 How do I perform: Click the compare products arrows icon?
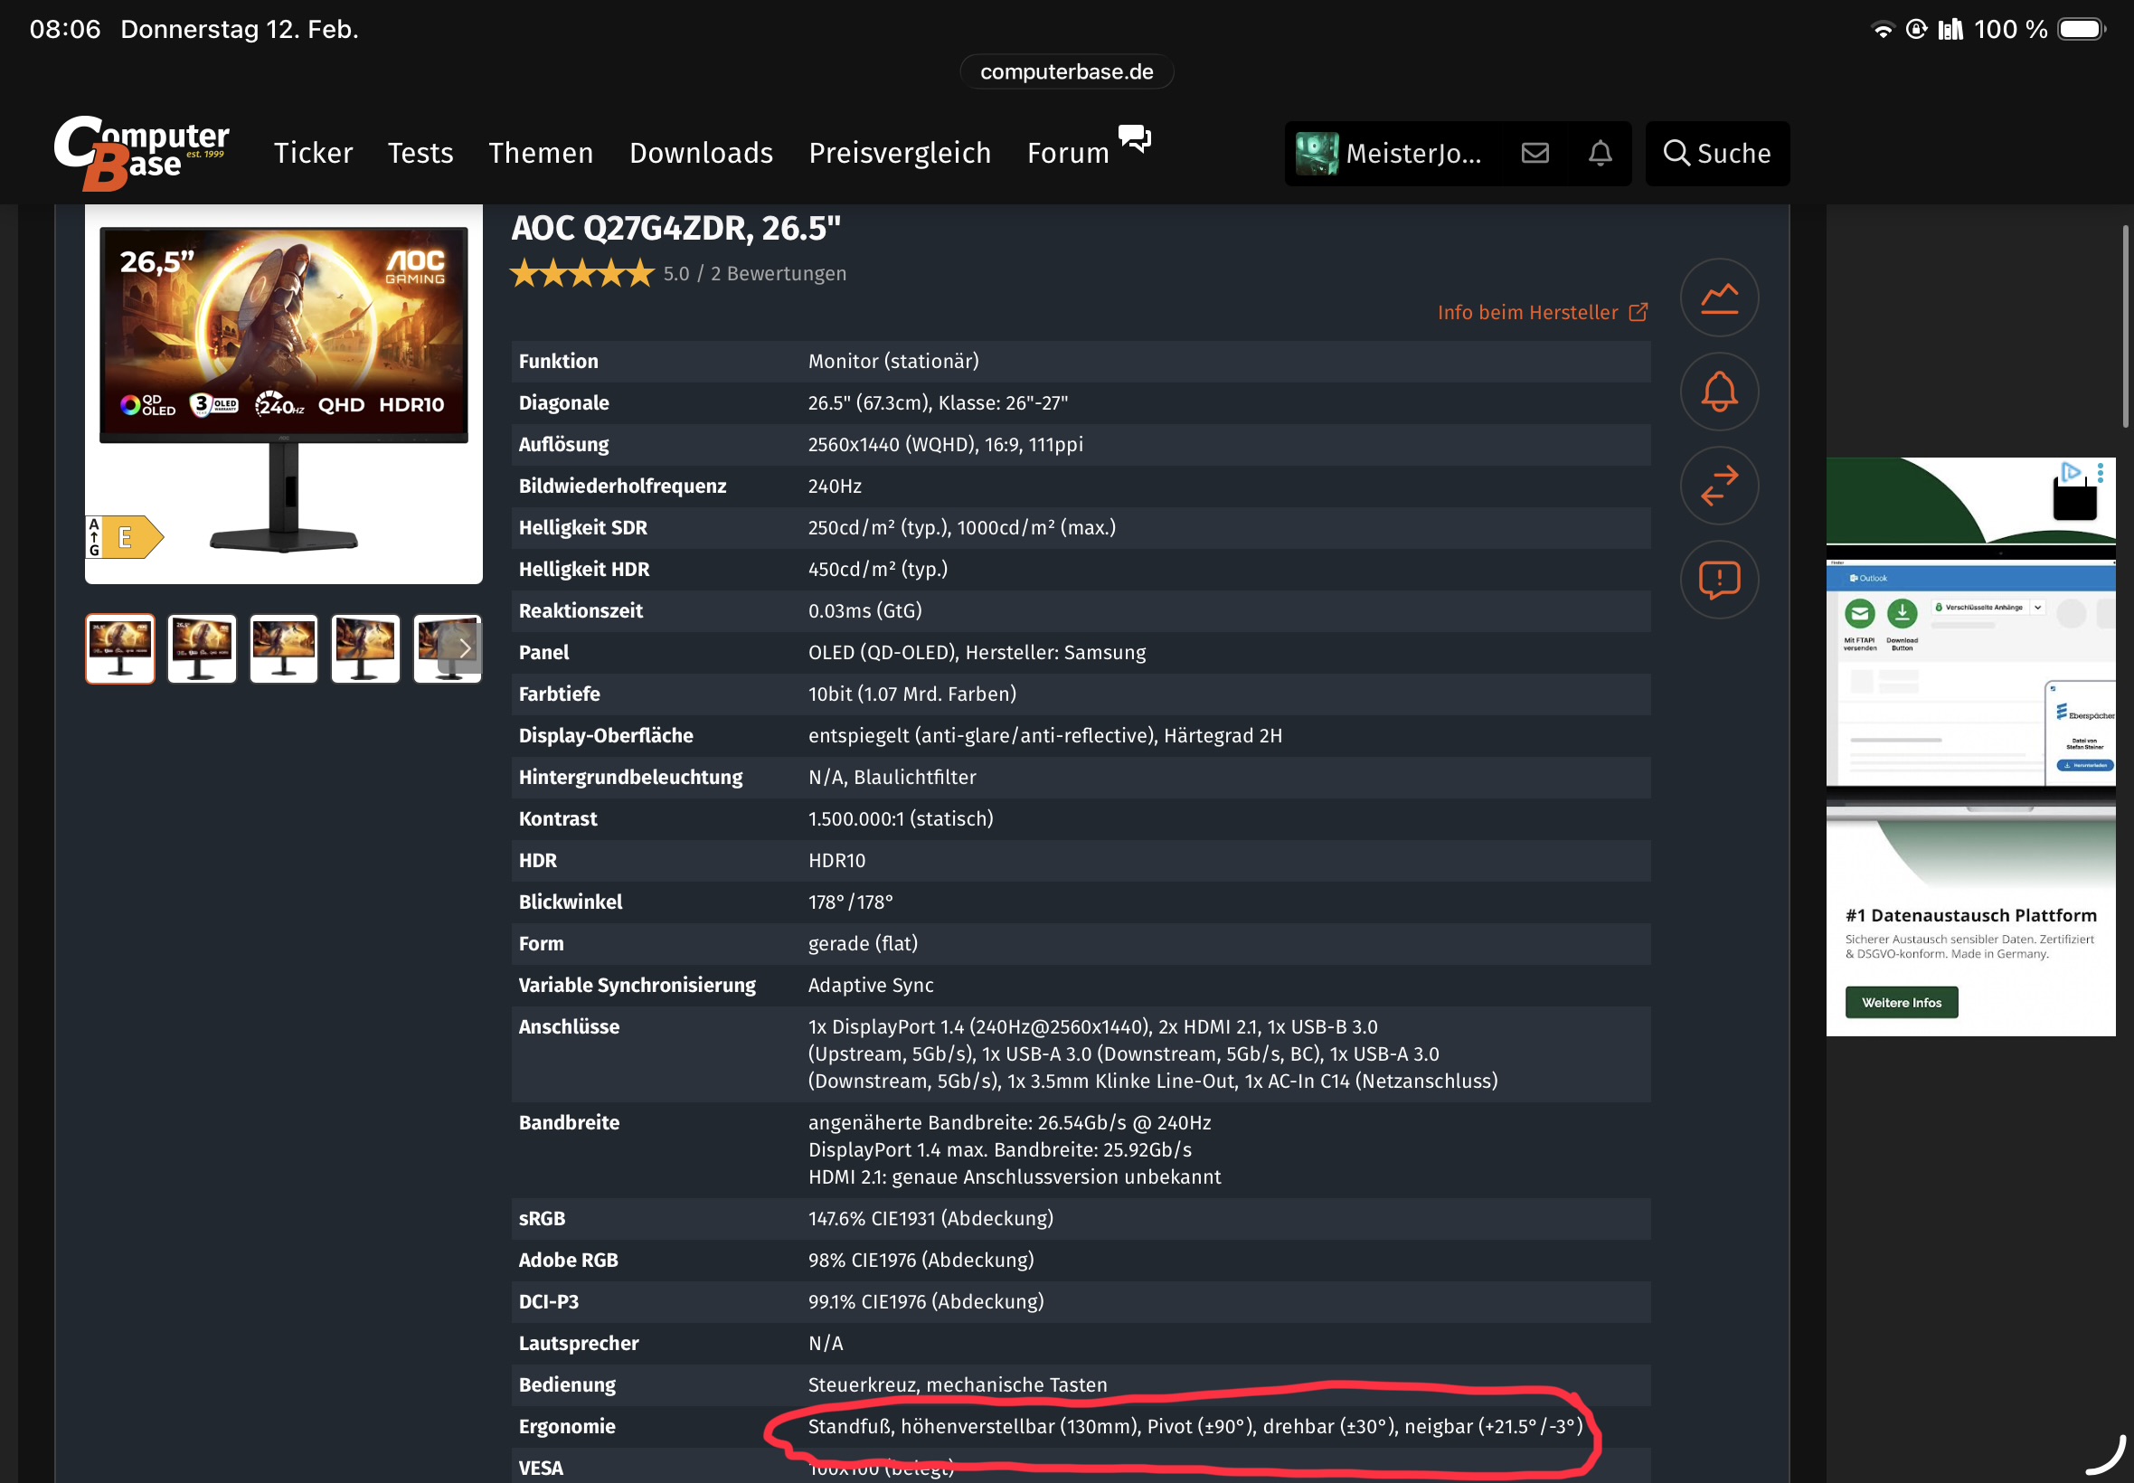tap(1719, 485)
